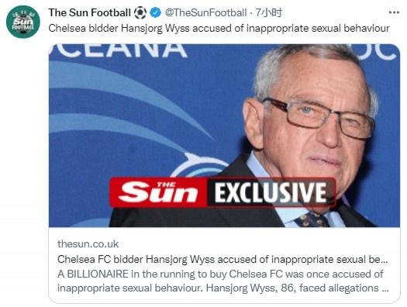Open the tweet timestamp 7小时

click(x=269, y=12)
